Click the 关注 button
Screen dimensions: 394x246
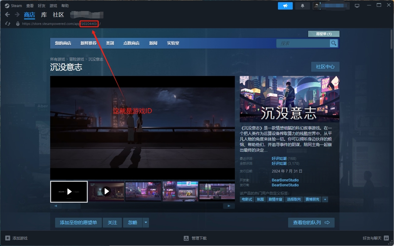click(112, 223)
